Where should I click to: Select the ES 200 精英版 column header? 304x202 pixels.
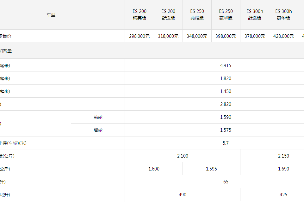click(x=140, y=15)
